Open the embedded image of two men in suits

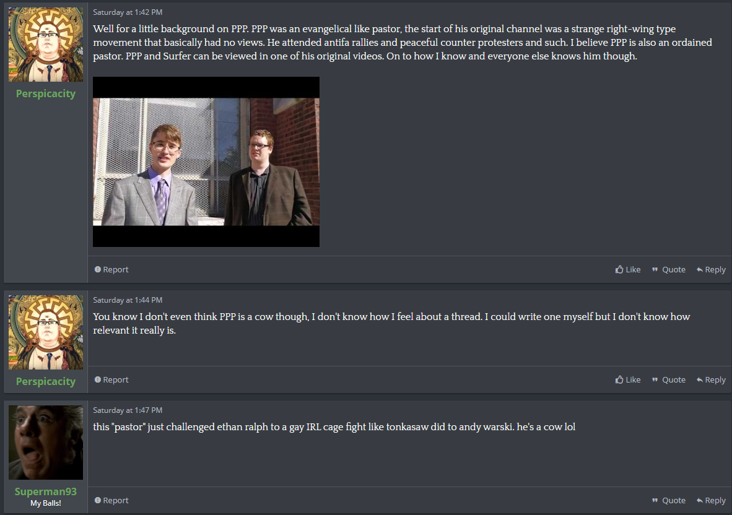(x=206, y=162)
